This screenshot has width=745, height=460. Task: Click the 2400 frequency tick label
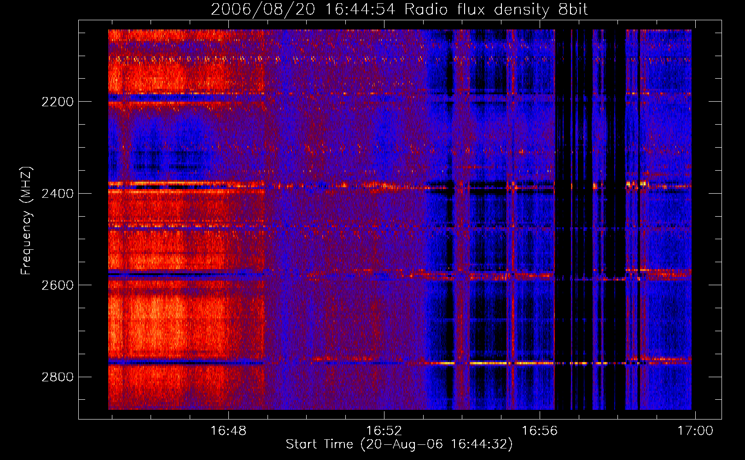point(58,194)
